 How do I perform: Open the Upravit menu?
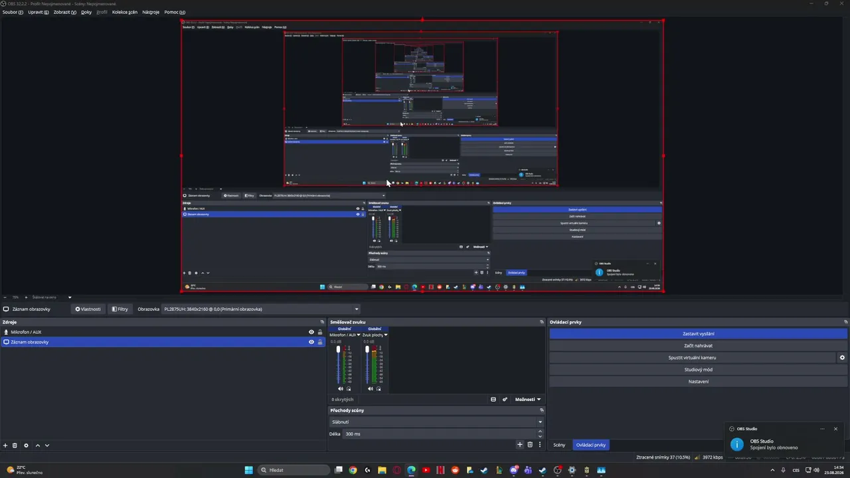point(38,12)
